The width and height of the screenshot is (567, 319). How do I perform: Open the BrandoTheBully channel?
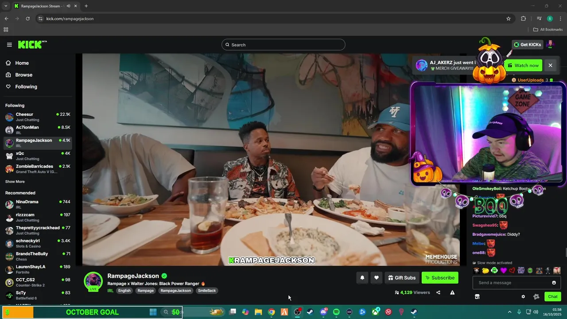[38, 256]
